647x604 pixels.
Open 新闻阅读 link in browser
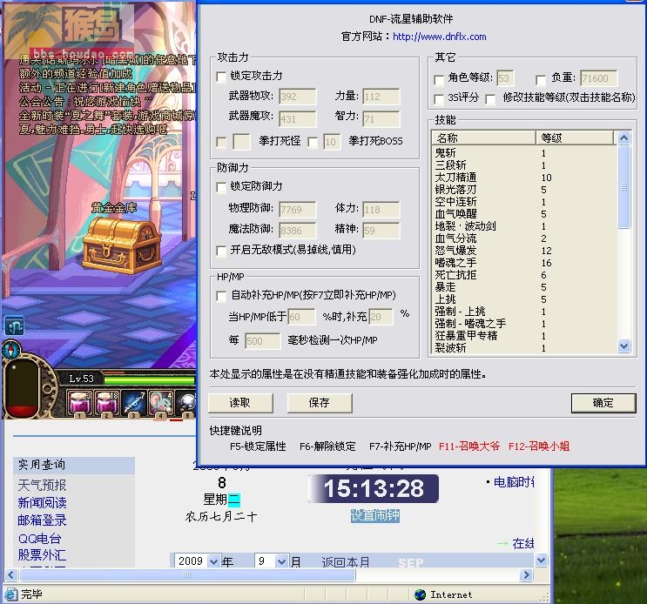[x=42, y=502]
